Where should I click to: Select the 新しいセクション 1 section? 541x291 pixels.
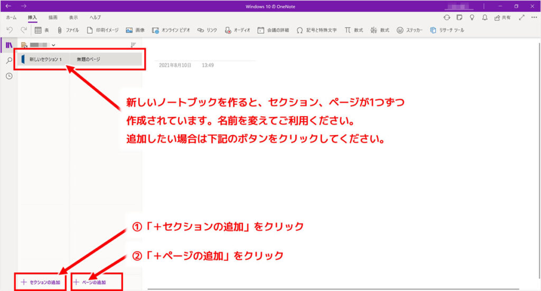point(44,59)
